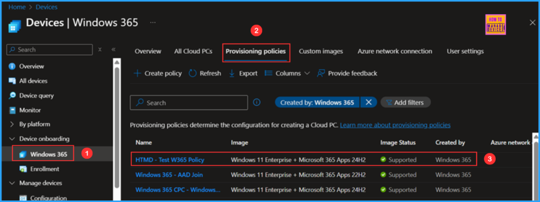Open HTMD - Test W365 Policy
The height and width of the screenshot is (202, 540).
tap(170, 160)
